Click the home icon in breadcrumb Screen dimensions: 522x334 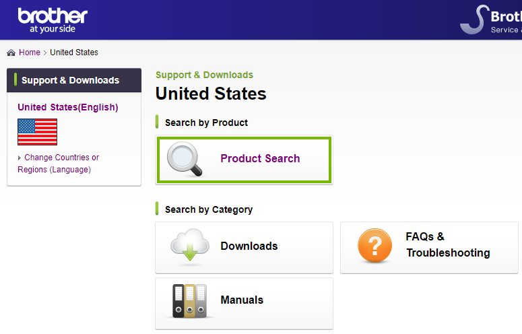click(11, 53)
